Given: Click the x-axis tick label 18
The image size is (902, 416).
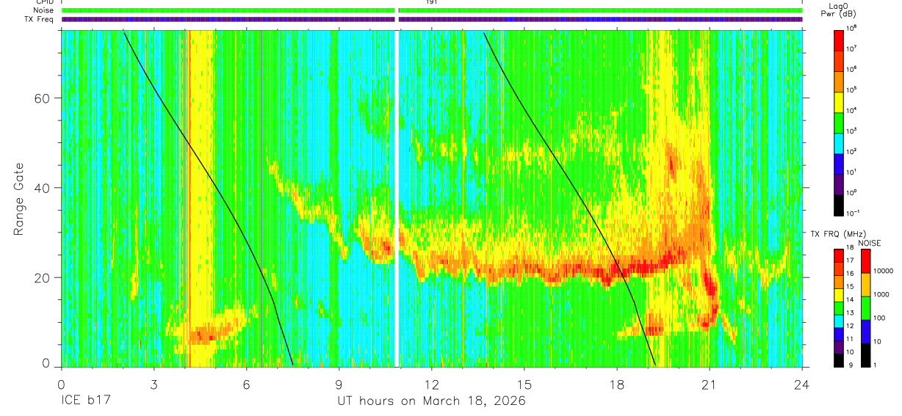Looking at the screenshot, I should (x=616, y=384).
